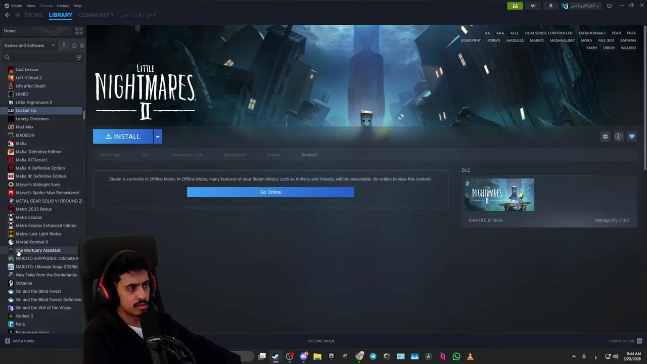Screen dimensions: 647x364
Task: Click MADiSON game icon in list
Action: [x=11, y=135]
